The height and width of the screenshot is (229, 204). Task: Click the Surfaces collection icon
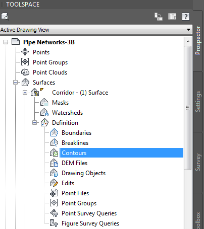[25, 82]
